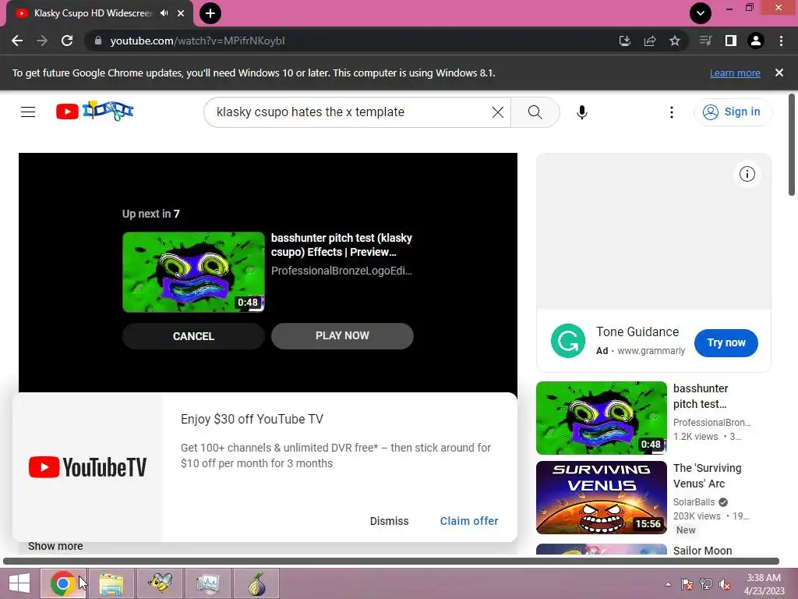Image resolution: width=798 pixels, height=599 pixels.
Task: Open The 'Surviving Venus' Arc title
Action: click(x=707, y=476)
